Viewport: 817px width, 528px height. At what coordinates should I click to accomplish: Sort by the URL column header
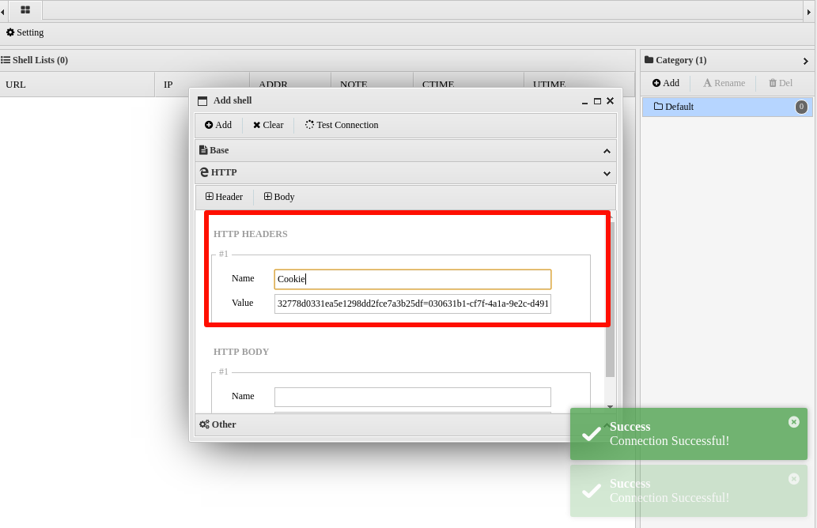click(x=16, y=85)
